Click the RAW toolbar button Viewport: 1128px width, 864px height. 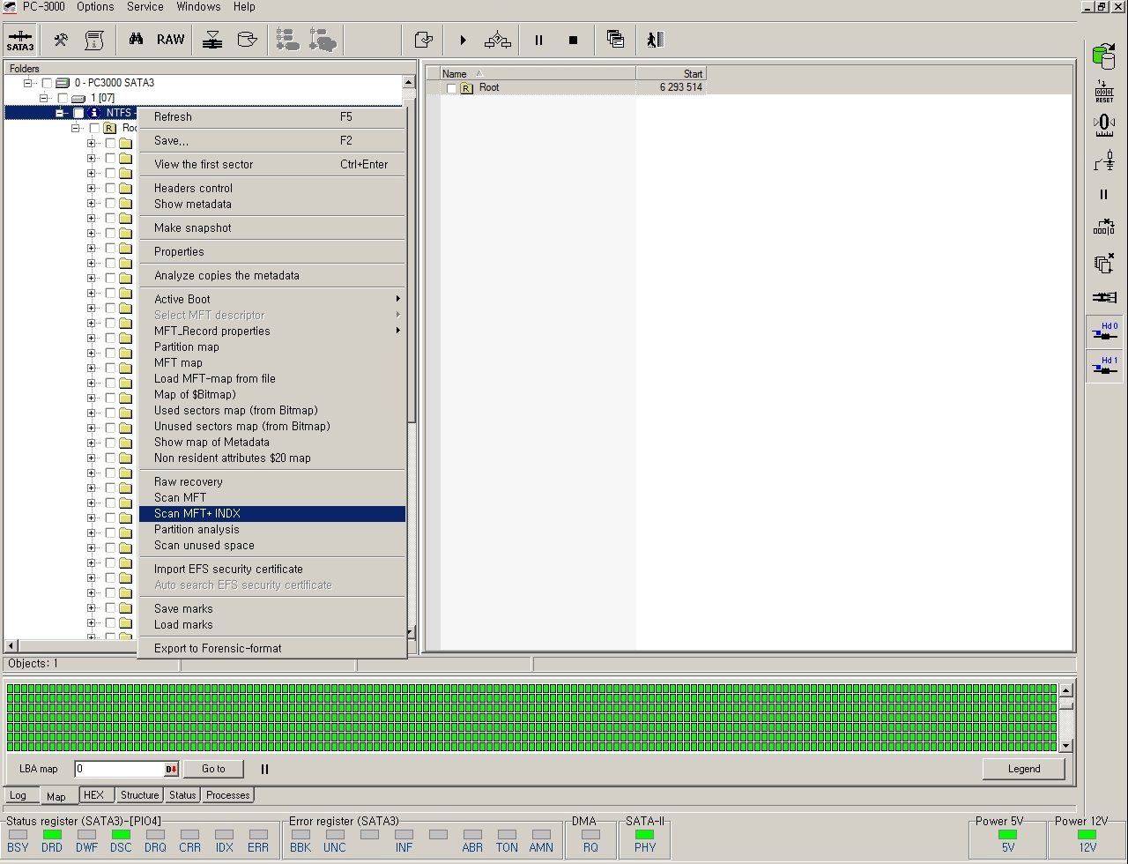click(171, 40)
